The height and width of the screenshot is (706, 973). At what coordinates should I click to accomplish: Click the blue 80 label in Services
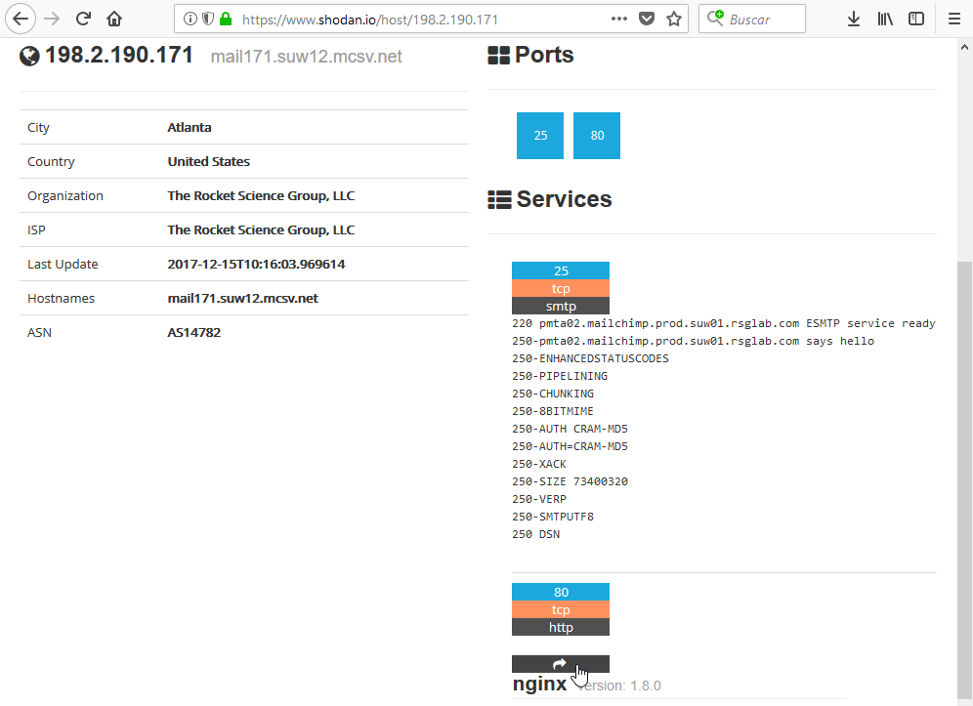561,592
